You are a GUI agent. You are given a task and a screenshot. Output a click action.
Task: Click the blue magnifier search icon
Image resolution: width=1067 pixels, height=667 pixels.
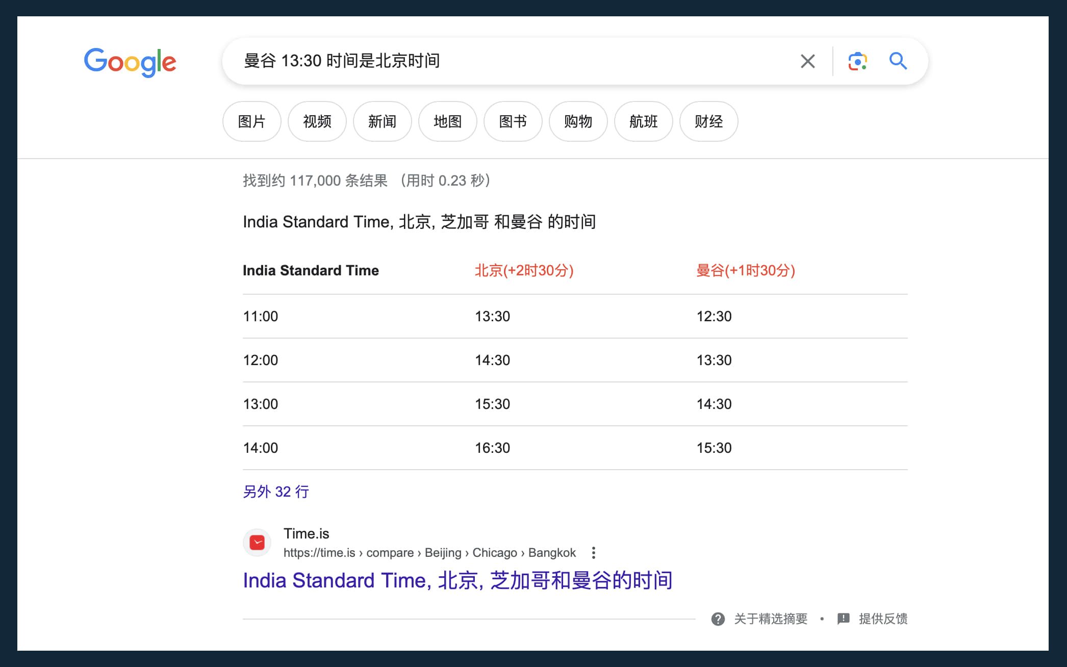(898, 61)
